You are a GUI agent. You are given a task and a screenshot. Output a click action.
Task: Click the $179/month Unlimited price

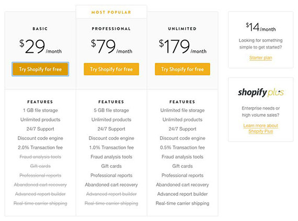[x=182, y=46]
